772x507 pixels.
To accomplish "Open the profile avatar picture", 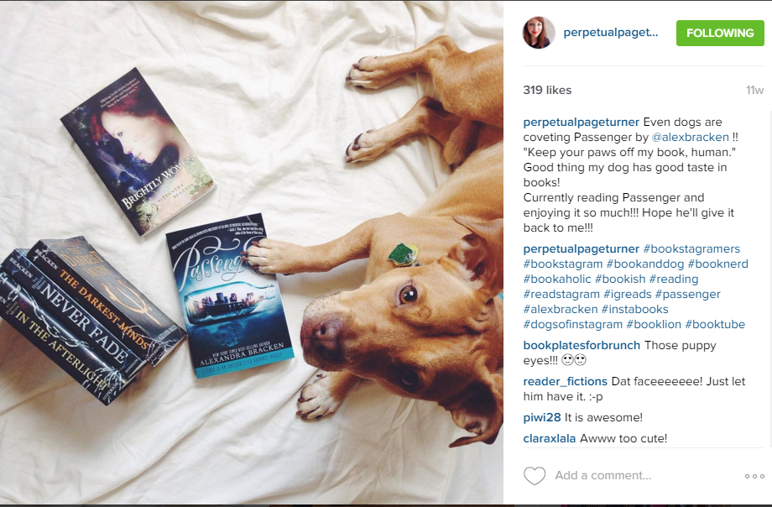I will (539, 33).
